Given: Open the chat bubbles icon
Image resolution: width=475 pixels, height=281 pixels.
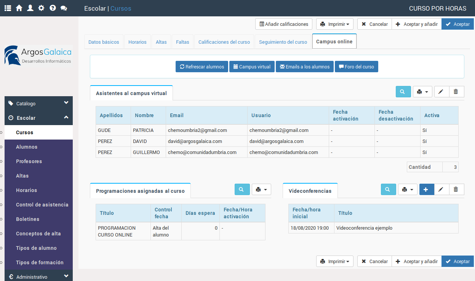Looking at the screenshot, I should 64,8.
